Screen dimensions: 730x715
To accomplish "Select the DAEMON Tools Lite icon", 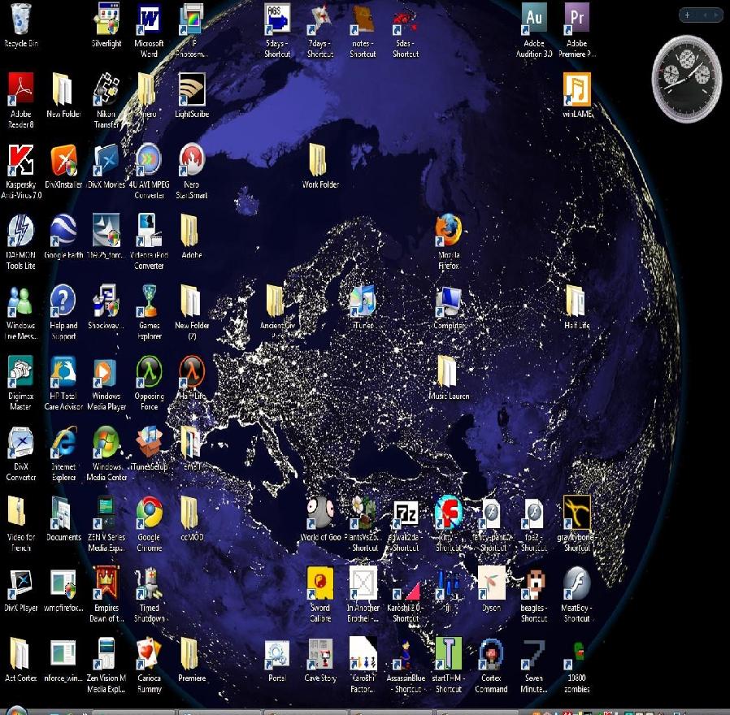I will [x=21, y=231].
